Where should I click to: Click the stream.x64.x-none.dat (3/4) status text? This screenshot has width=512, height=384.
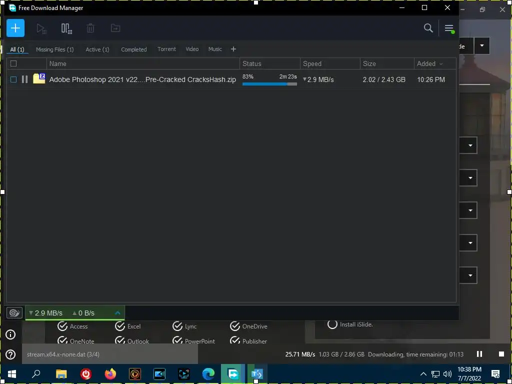[x=63, y=354]
